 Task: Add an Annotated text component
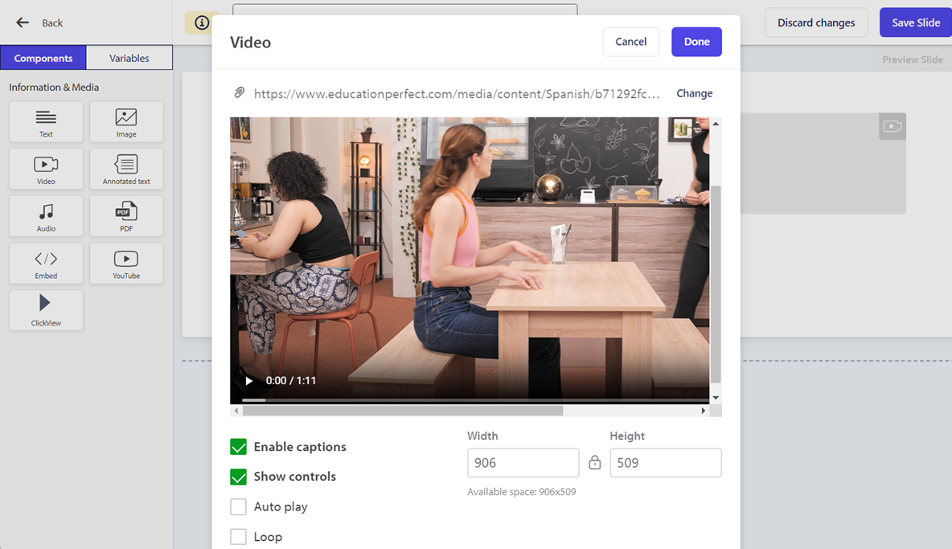(x=126, y=170)
